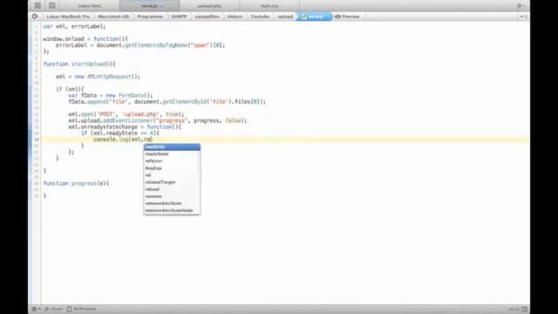Choose RegExp from autocomplete list
Screen dimensions: 558x314
click(x=171, y=168)
